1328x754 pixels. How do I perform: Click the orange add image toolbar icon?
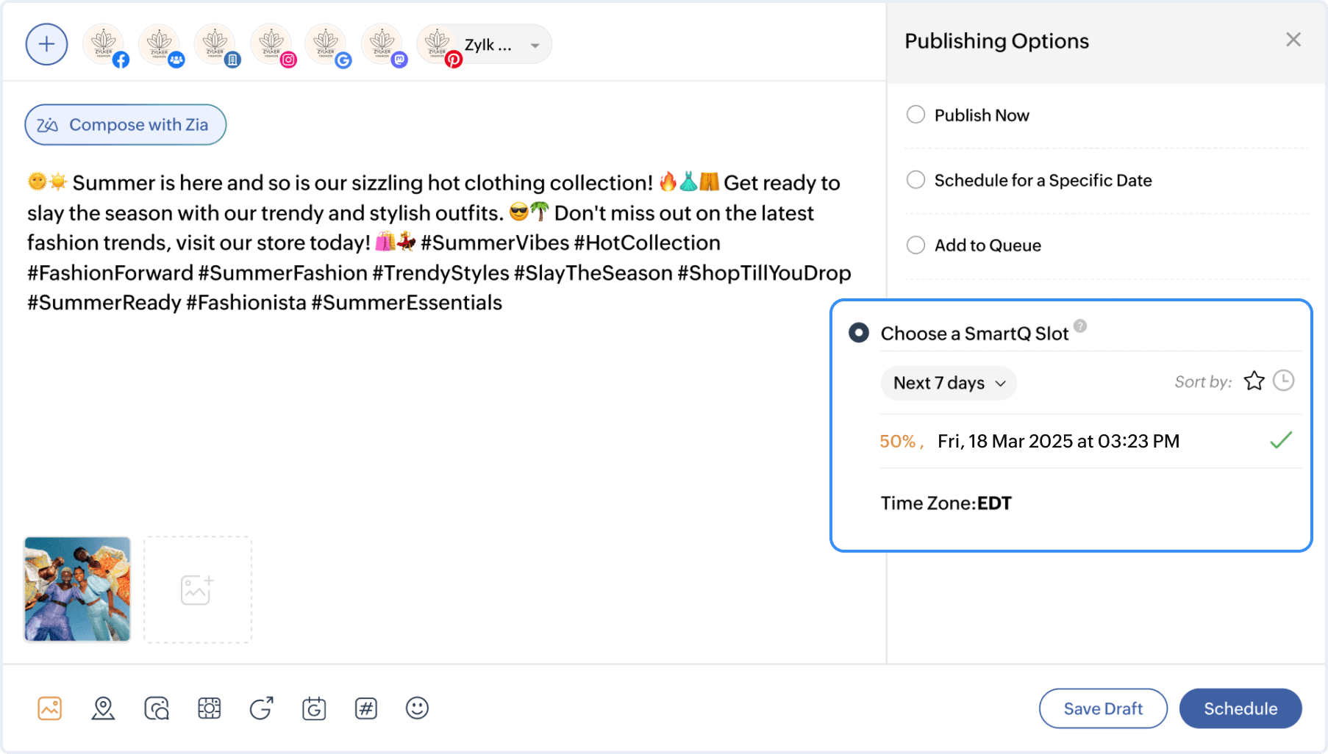pos(50,708)
